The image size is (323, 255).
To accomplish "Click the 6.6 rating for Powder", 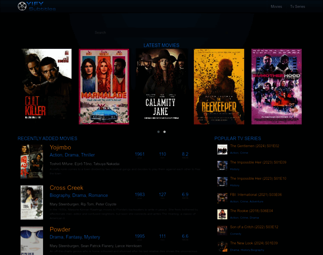I will (185, 236).
